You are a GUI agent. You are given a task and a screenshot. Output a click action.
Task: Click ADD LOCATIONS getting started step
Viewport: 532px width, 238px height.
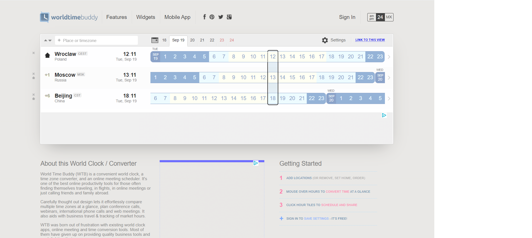299,178
